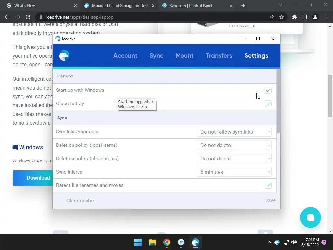Open a new browser tab with the plus icon
333x250 pixels.
pyautogui.click(x=243, y=6)
